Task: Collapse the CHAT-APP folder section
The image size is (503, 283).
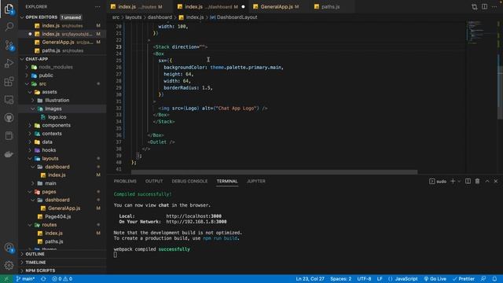Action: coord(37,59)
